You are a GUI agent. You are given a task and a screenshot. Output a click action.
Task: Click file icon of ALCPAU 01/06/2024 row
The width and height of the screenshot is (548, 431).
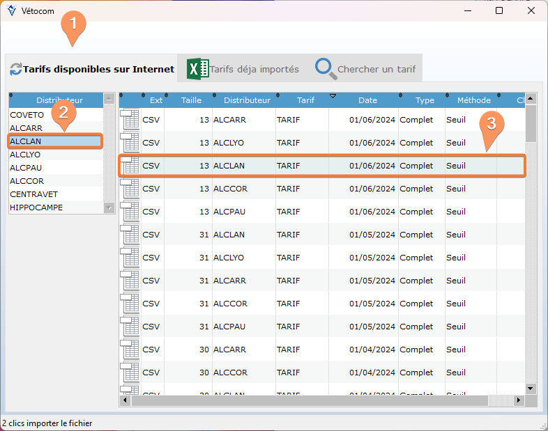[130, 212]
